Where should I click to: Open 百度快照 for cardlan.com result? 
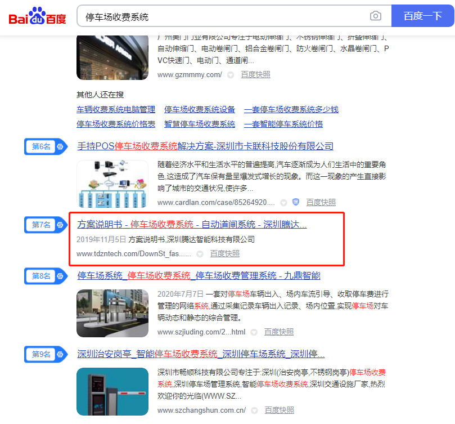point(321,203)
